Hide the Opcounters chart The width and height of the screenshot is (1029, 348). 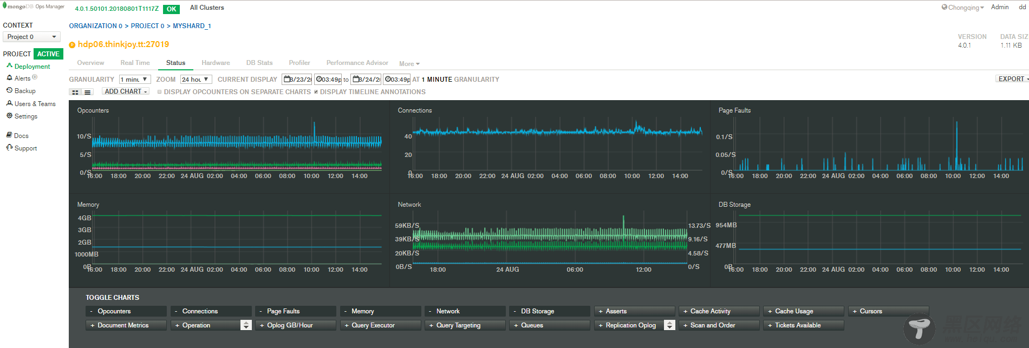tap(126, 311)
